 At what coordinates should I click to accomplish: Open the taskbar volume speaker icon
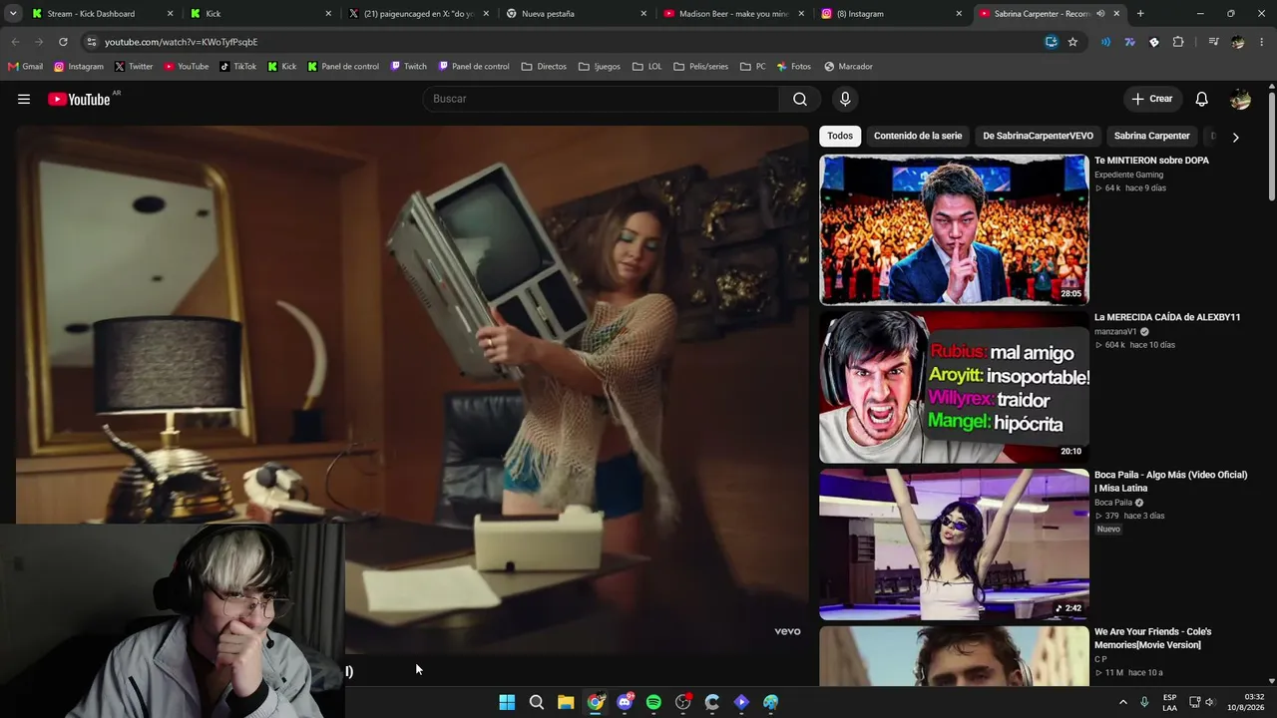coord(1209,702)
